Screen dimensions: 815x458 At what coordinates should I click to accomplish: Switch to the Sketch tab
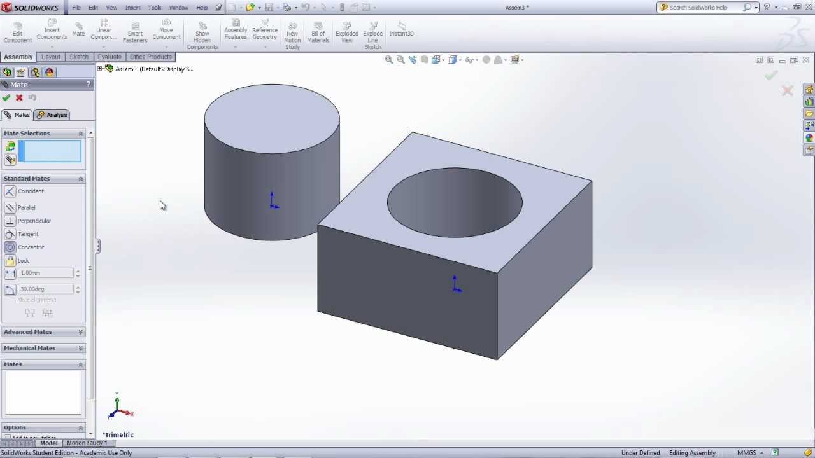coord(79,57)
